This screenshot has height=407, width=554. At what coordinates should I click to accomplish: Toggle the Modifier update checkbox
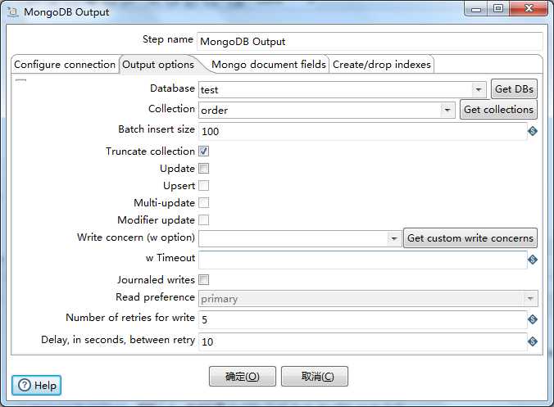coord(204,220)
